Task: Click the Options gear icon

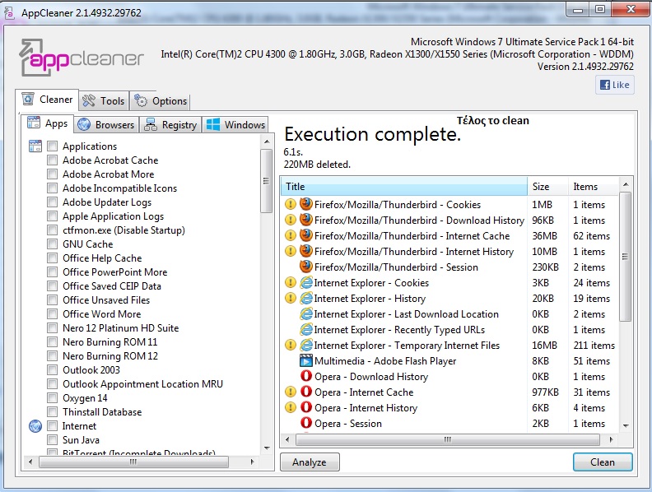Action: coord(141,100)
